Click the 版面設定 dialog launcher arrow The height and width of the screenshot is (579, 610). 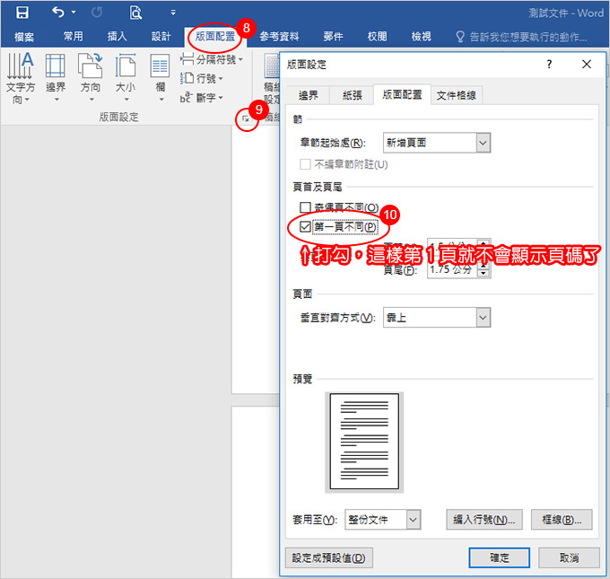point(246,118)
